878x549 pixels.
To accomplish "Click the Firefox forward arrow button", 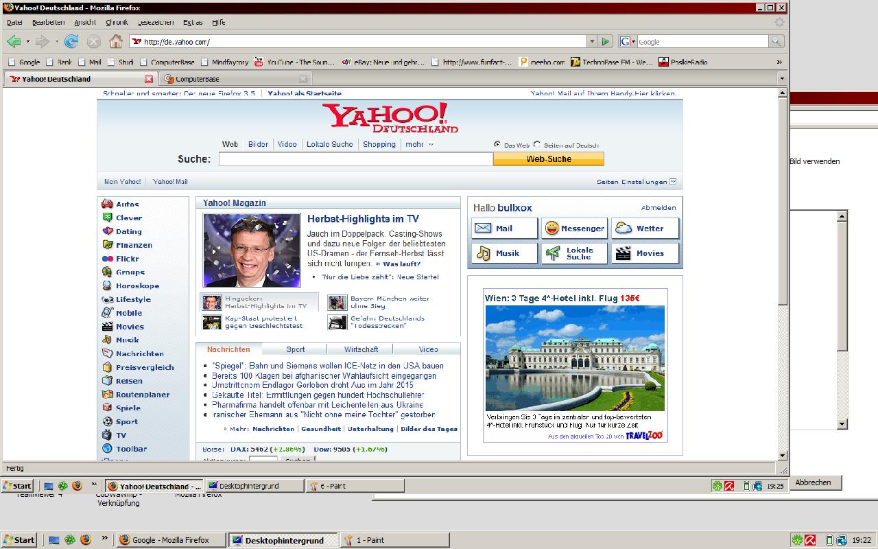I will click(43, 42).
